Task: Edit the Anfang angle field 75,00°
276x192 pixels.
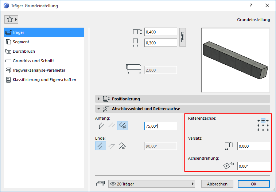Action: click(160, 126)
